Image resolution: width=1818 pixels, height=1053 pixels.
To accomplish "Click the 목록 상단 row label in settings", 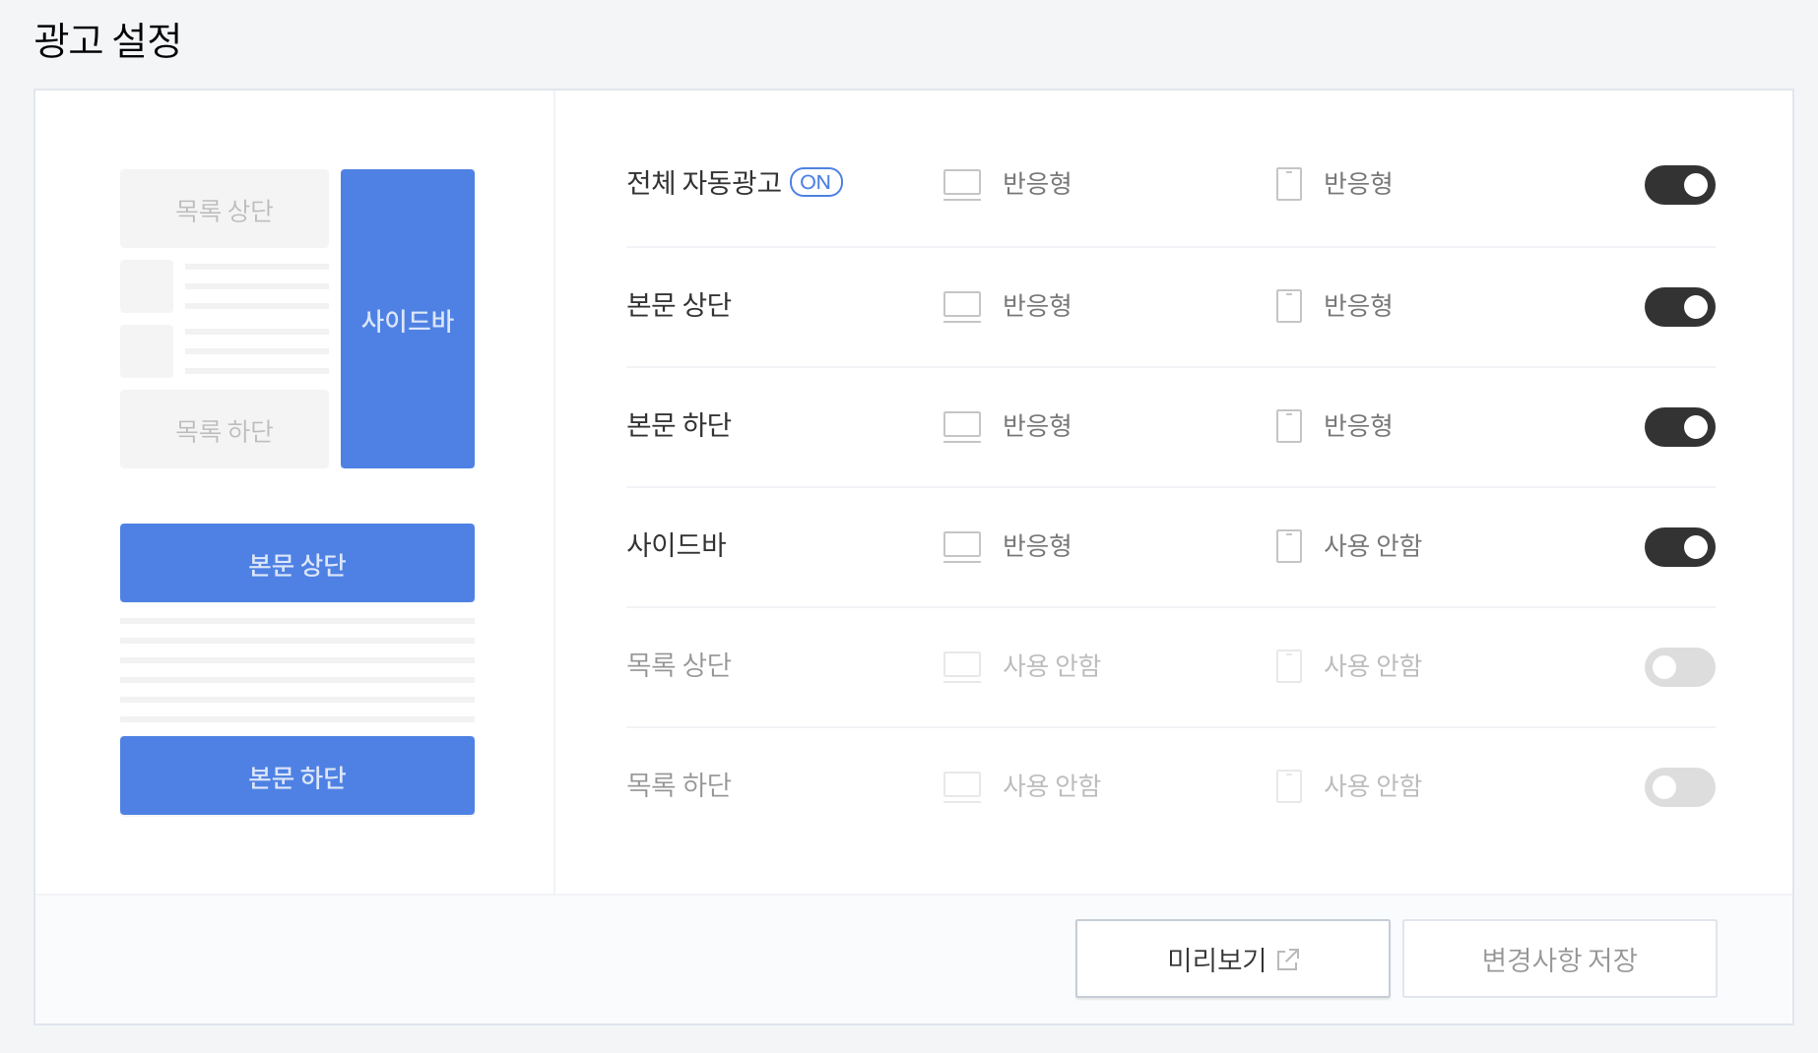I will coord(679,665).
